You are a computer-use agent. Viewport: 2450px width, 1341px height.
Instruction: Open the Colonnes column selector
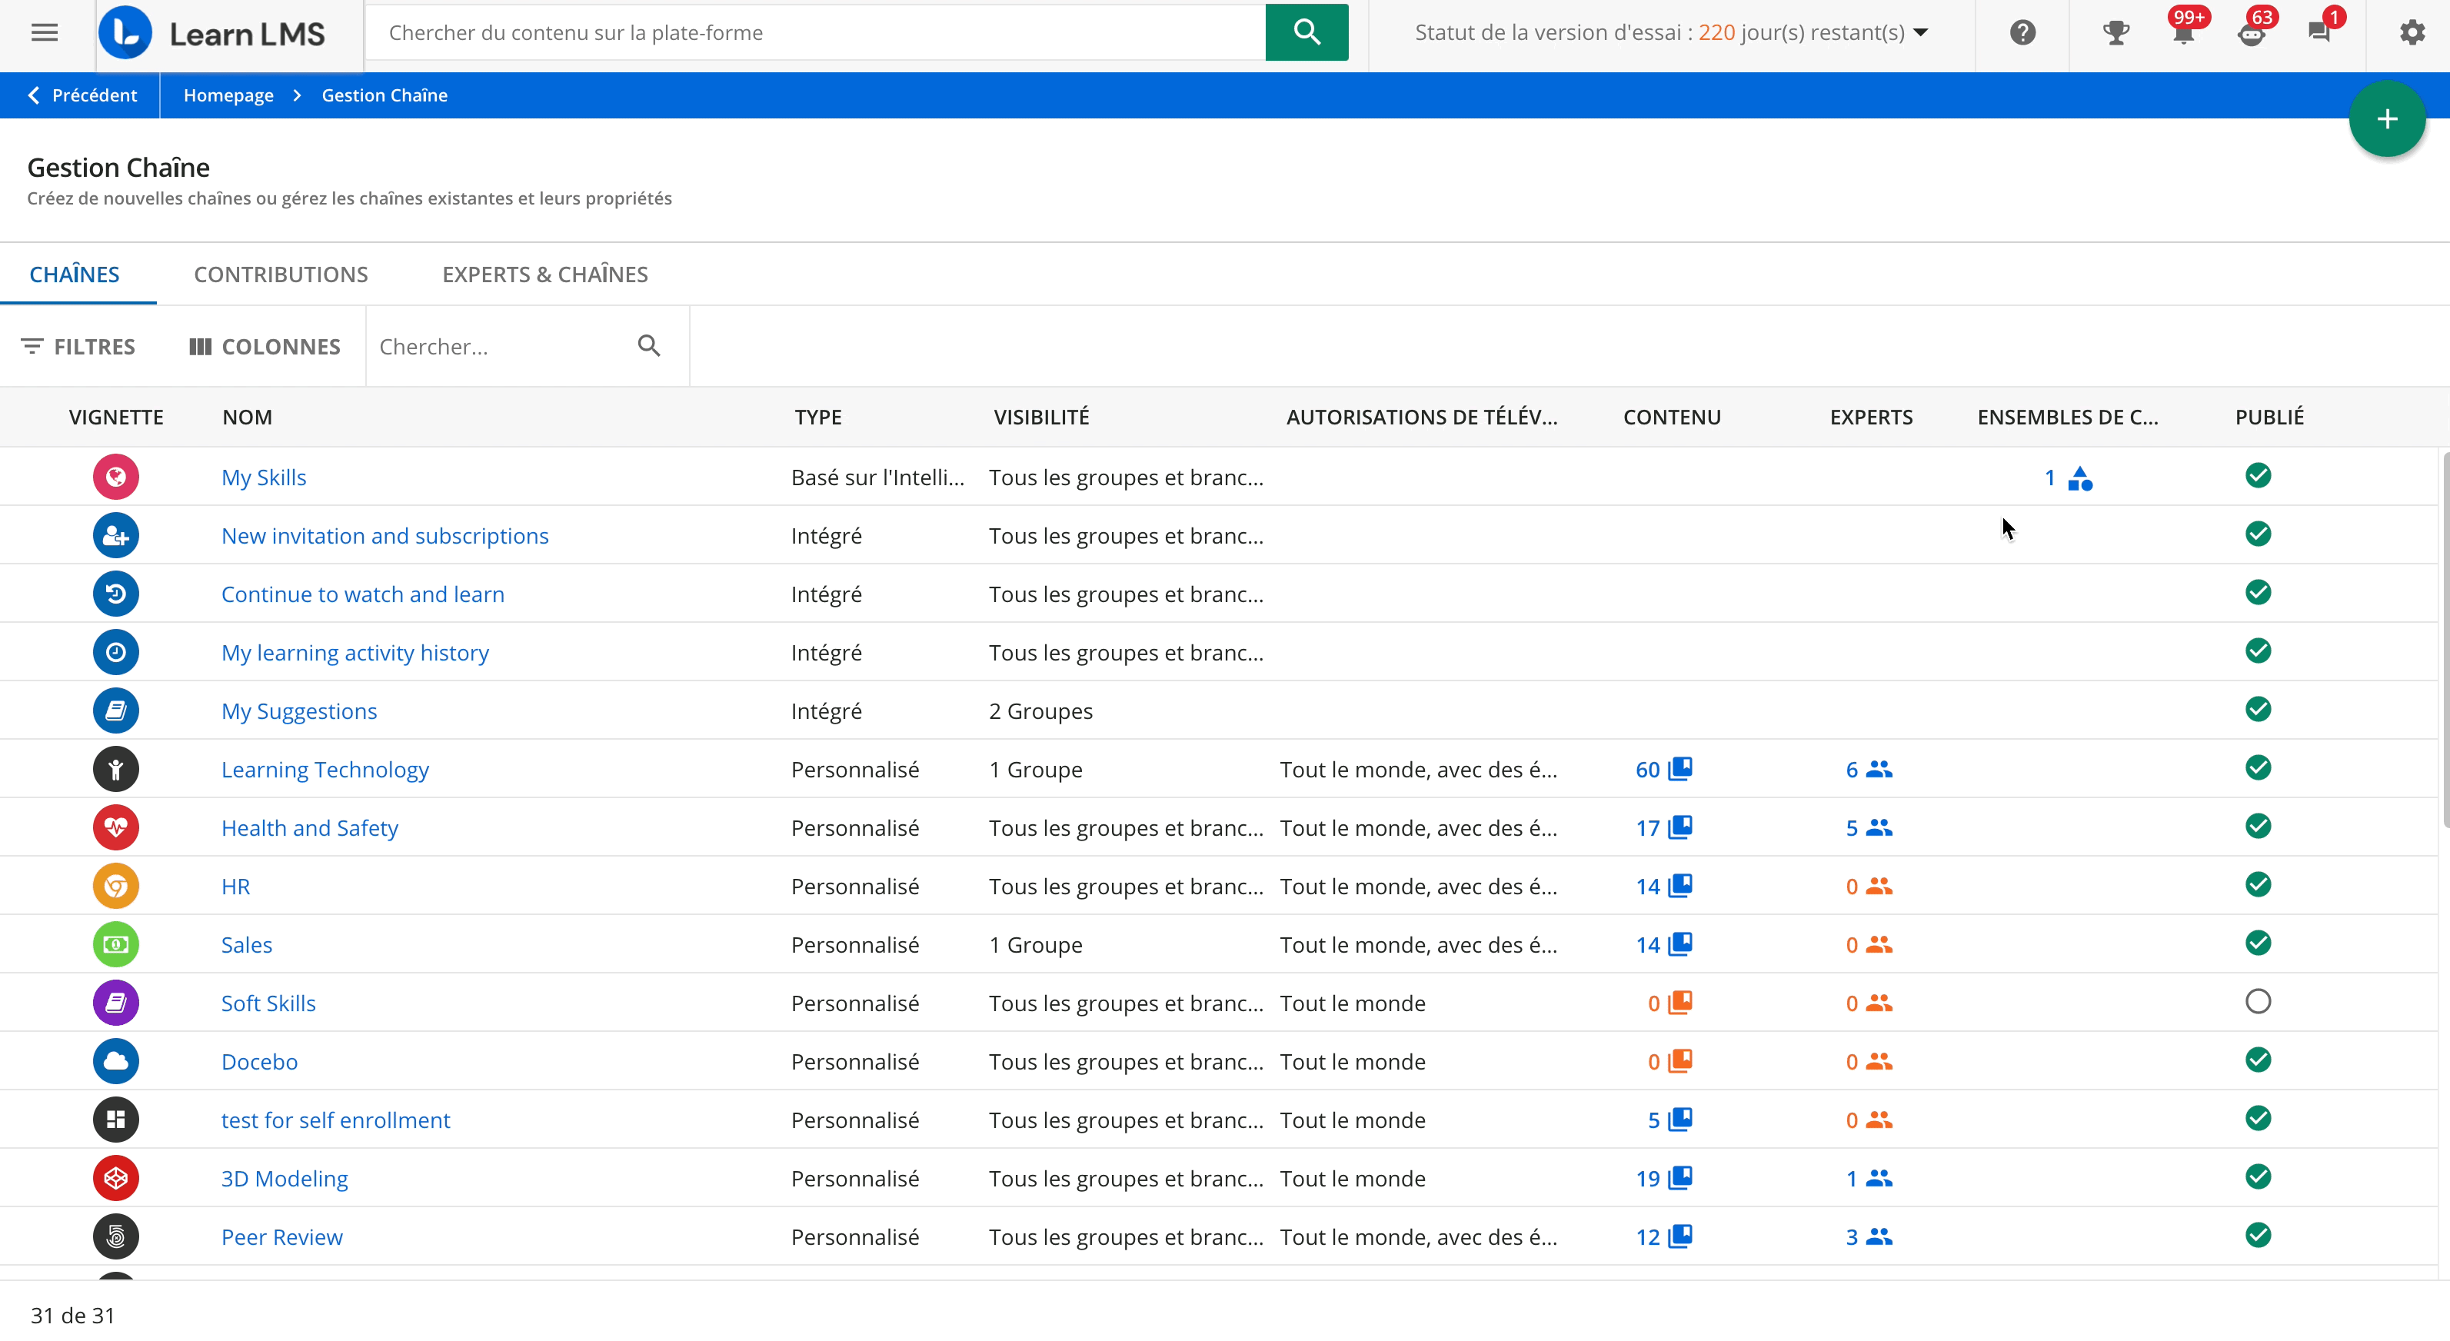265,346
